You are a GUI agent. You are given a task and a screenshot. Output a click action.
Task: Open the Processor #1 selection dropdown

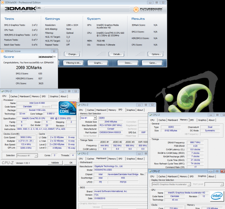click(x=36, y=156)
